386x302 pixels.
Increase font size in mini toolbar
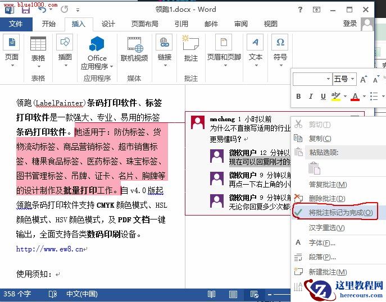[364, 79]
